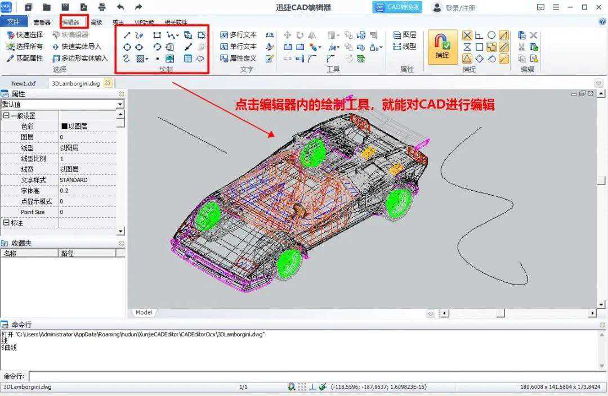Collapse the 一般设置 section
The width and height of the screenshot is (608, 396).
6,115
